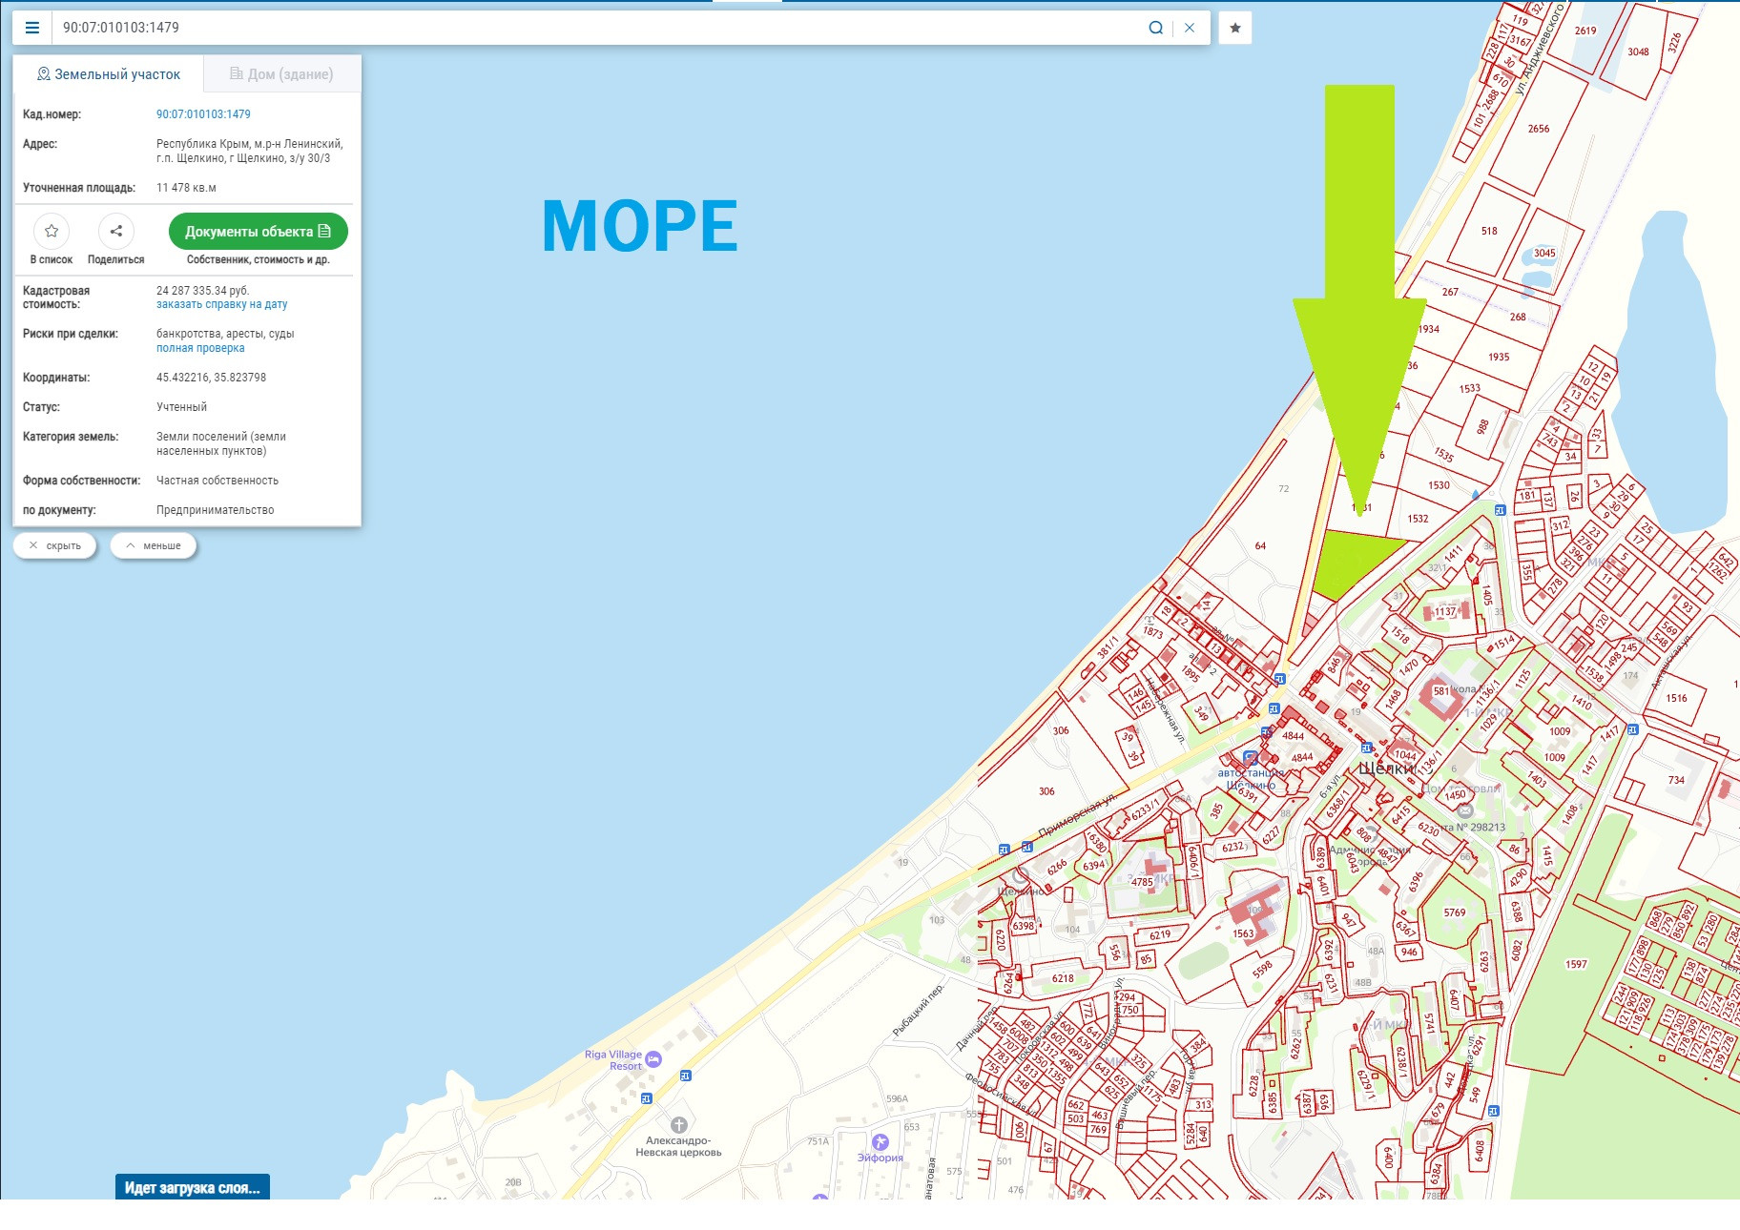Screen dimensions: 1740x1230
Task: Click parcel 734 on the map
Action: click(x=1676, y=780)
